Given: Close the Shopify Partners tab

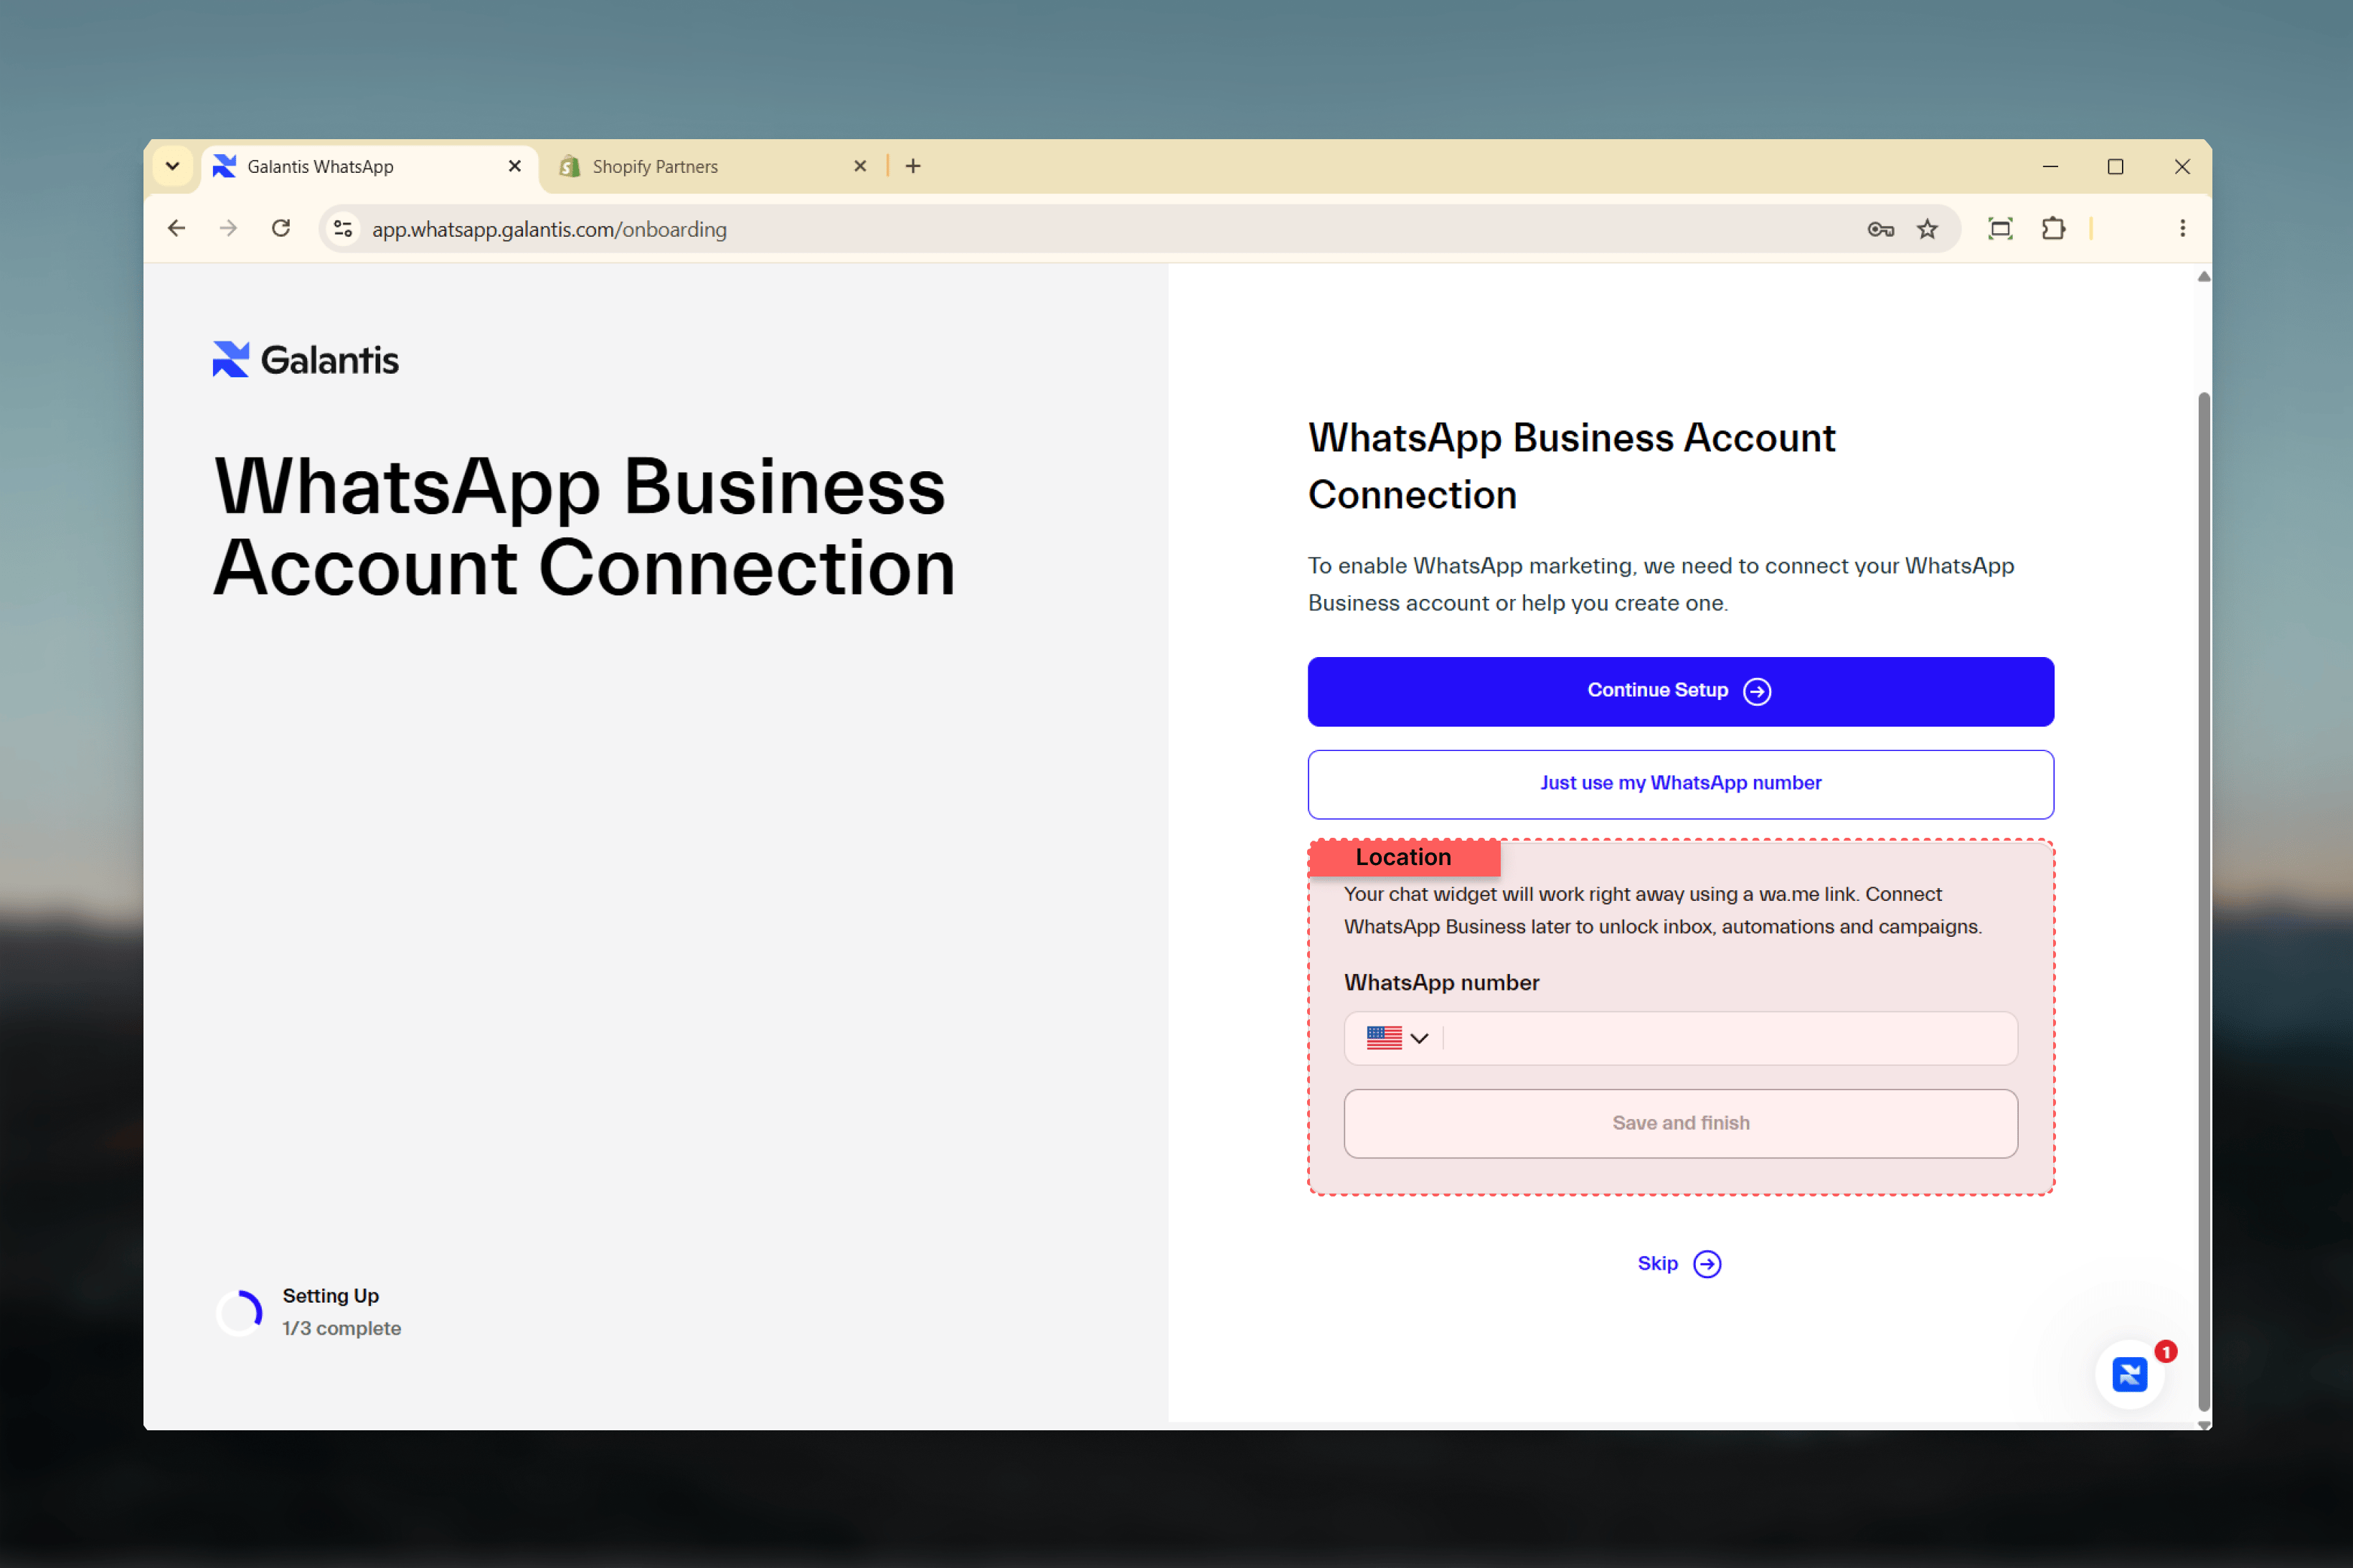Looking at the screenshot, I should pyautogui.click(x=860, y=166).
